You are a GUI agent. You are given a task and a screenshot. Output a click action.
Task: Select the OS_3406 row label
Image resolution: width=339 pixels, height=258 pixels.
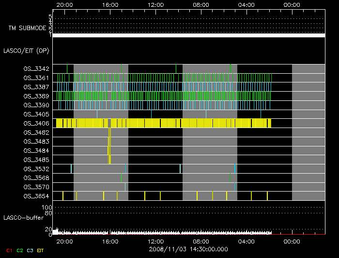pos(36,123)
